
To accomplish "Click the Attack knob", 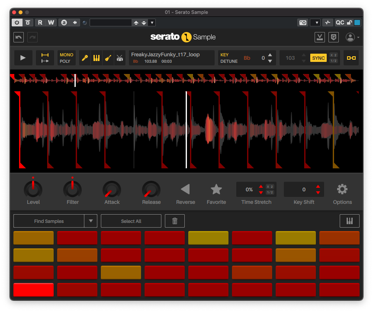I will pos(112,189).
